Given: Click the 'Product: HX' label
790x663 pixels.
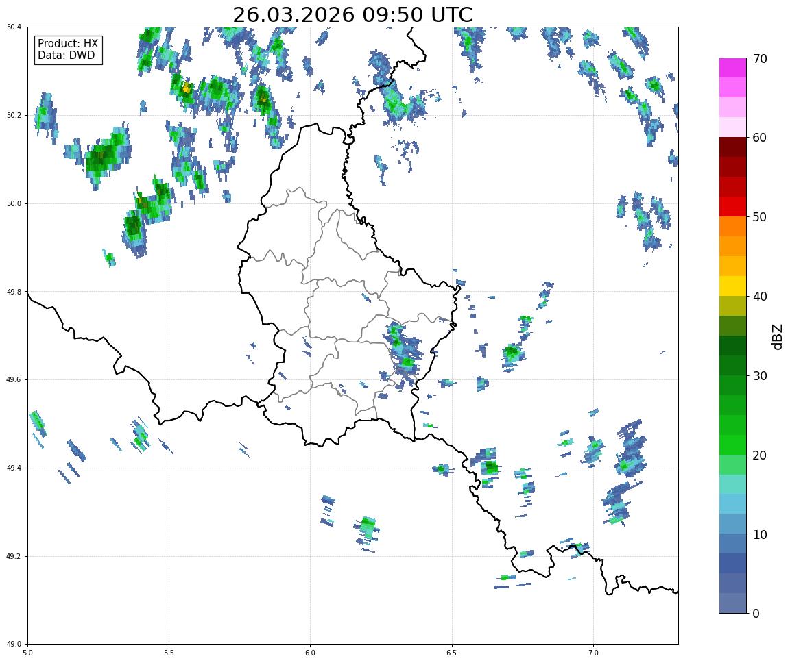Looking at the screenshot, I should [x=68, y=44].
